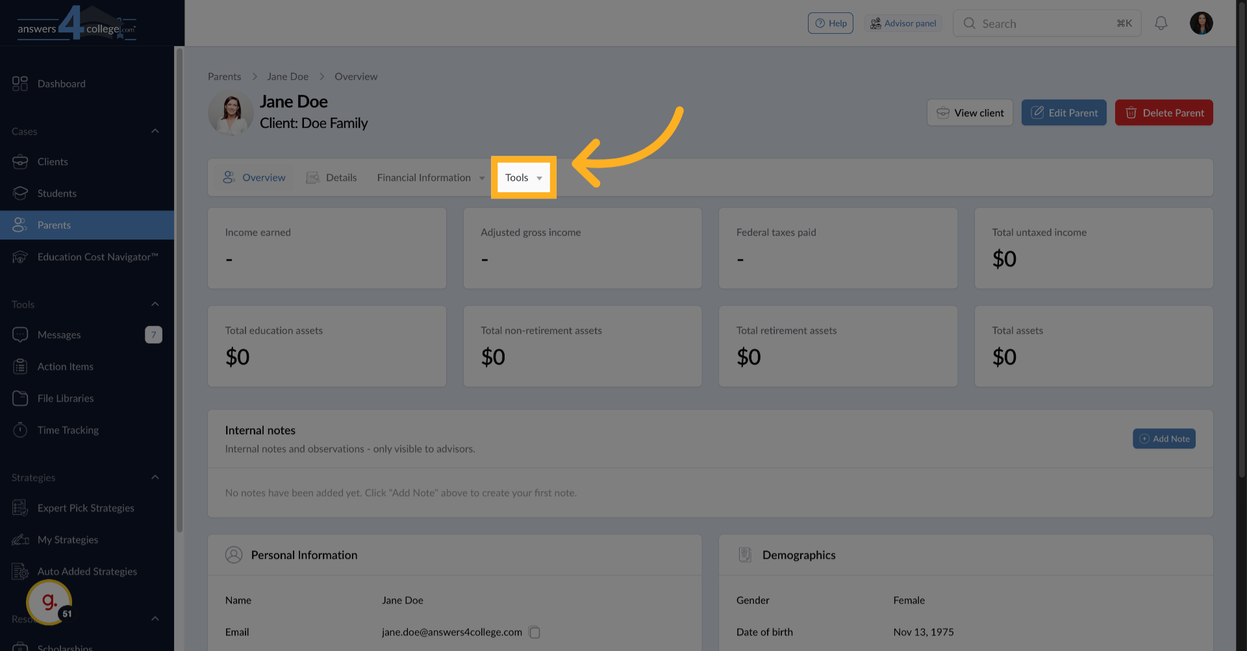Open the user profile avatar menu
Viewport: 1247px width, 651px height.
(1201, 23)
